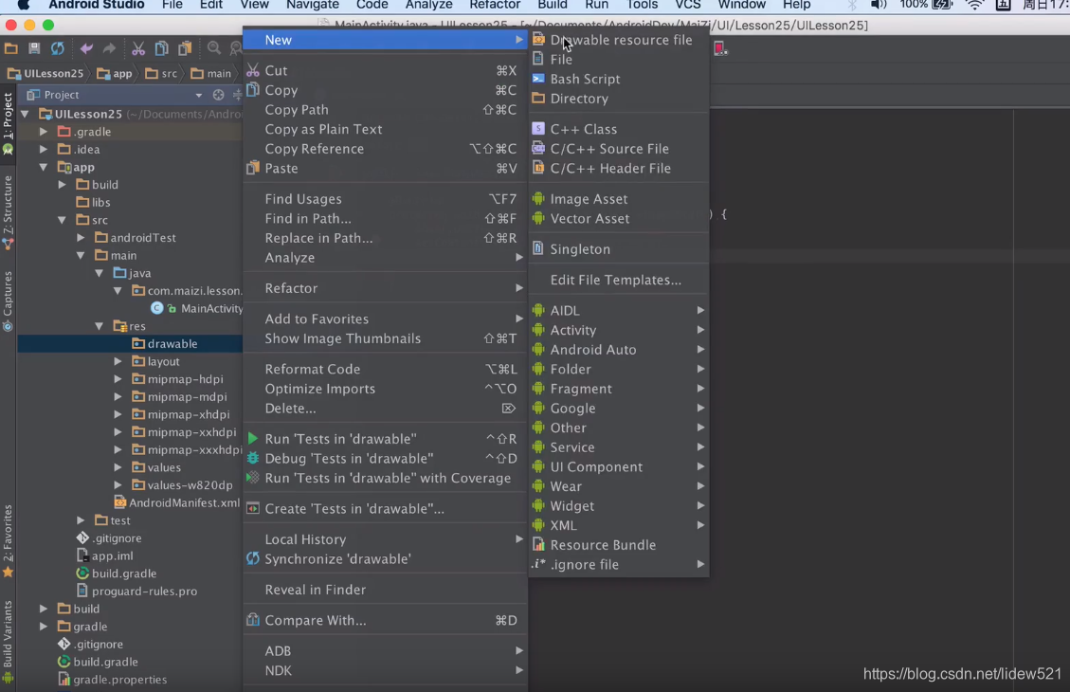Choose Bash Script from New submenu

click(618, 80)
